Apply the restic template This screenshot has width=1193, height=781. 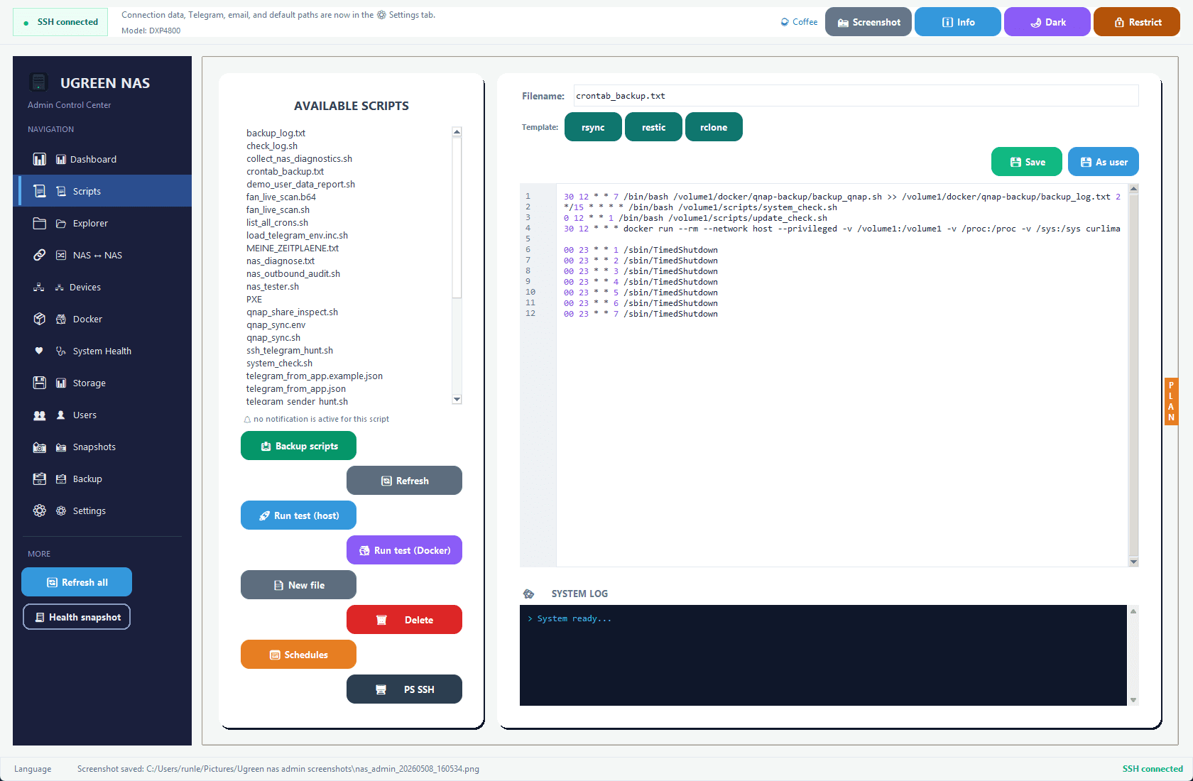(x=653, y=127)
